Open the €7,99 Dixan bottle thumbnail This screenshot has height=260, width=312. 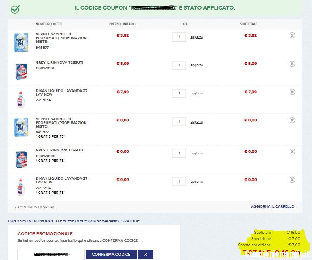[x=21, y=99]
